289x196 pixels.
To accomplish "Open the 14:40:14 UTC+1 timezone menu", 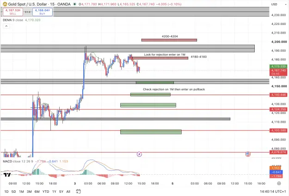I will click(x=273, y=191).
